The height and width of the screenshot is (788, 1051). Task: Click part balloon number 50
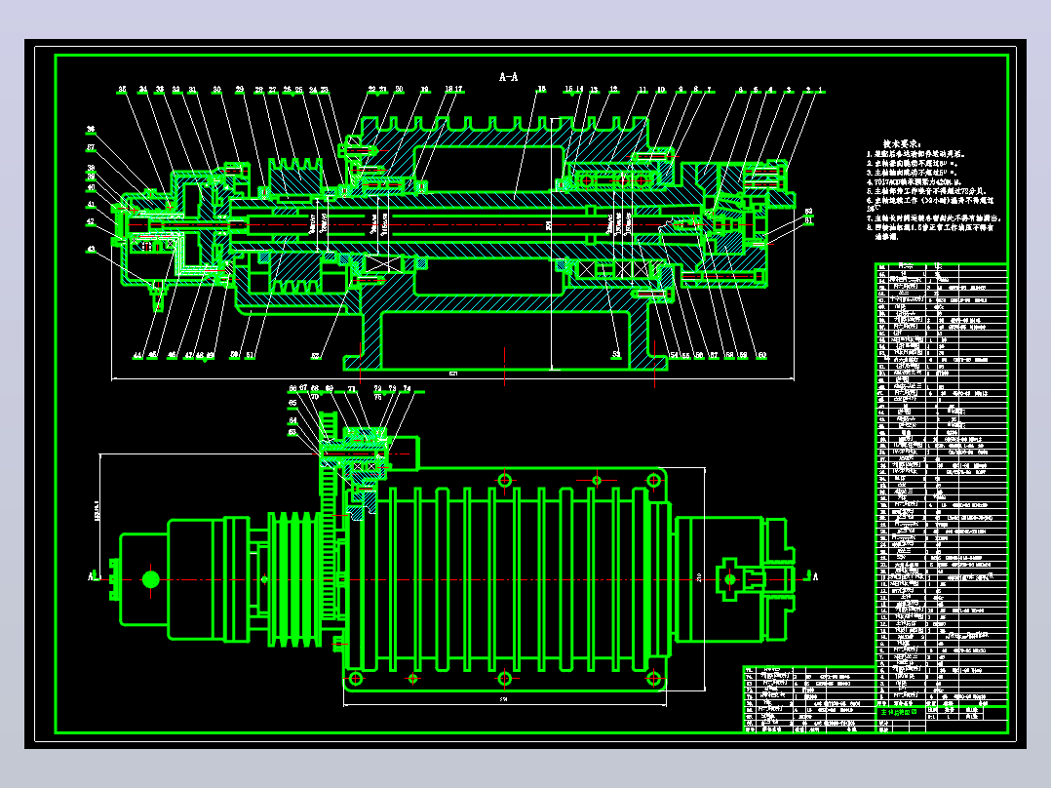(x=234, y=355)
